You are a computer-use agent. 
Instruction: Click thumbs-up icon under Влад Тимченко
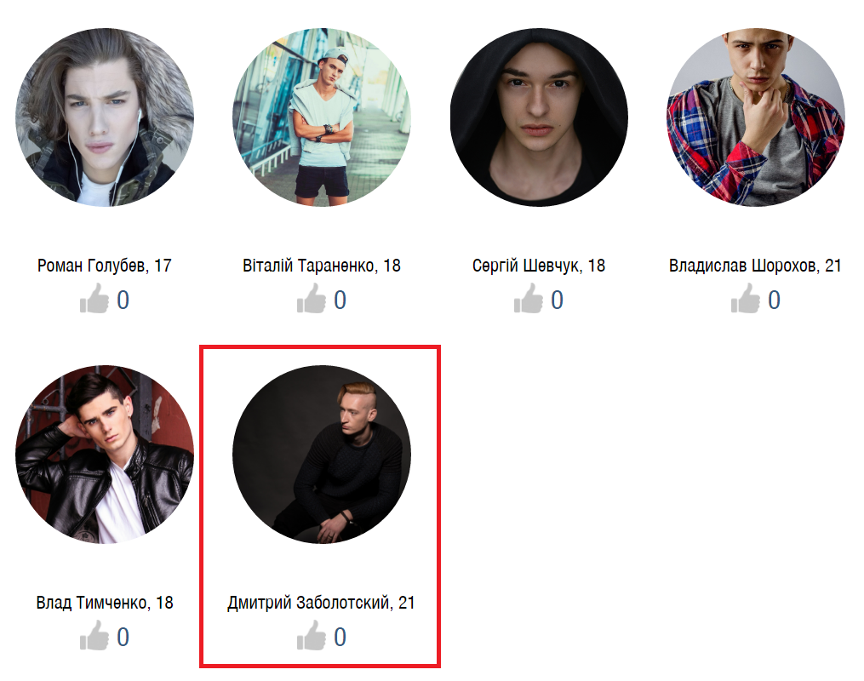click(x=94, y=636)
